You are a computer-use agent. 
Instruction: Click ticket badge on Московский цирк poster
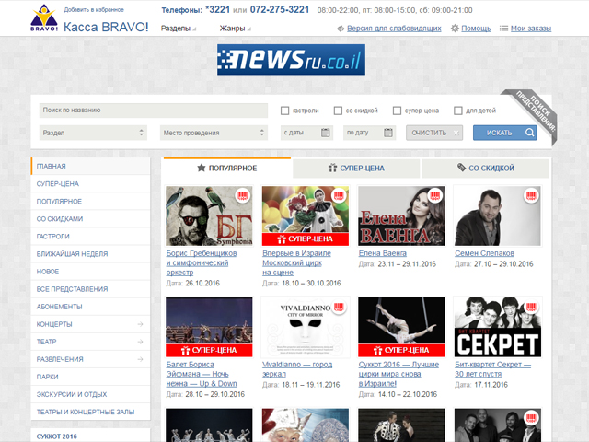point(339,195)
